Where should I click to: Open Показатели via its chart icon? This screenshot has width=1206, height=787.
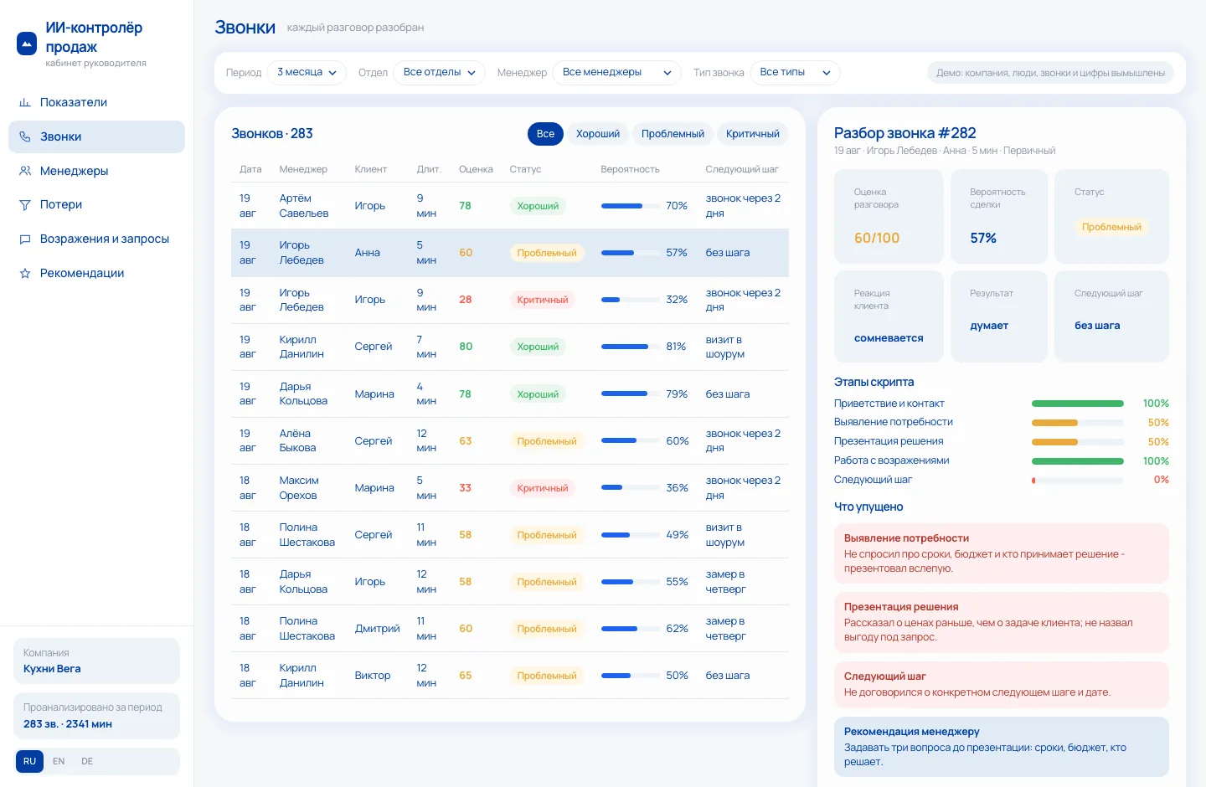(25, 102)
